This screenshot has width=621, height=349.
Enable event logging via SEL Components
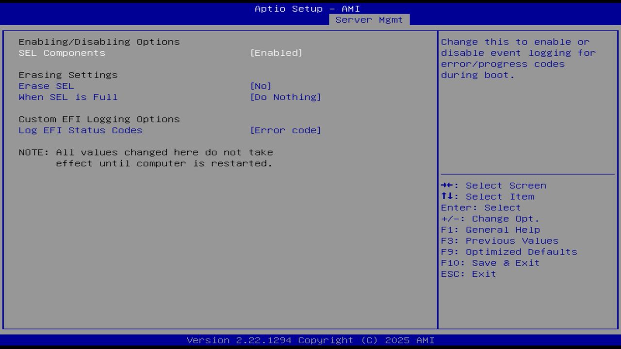pos(62,53)
